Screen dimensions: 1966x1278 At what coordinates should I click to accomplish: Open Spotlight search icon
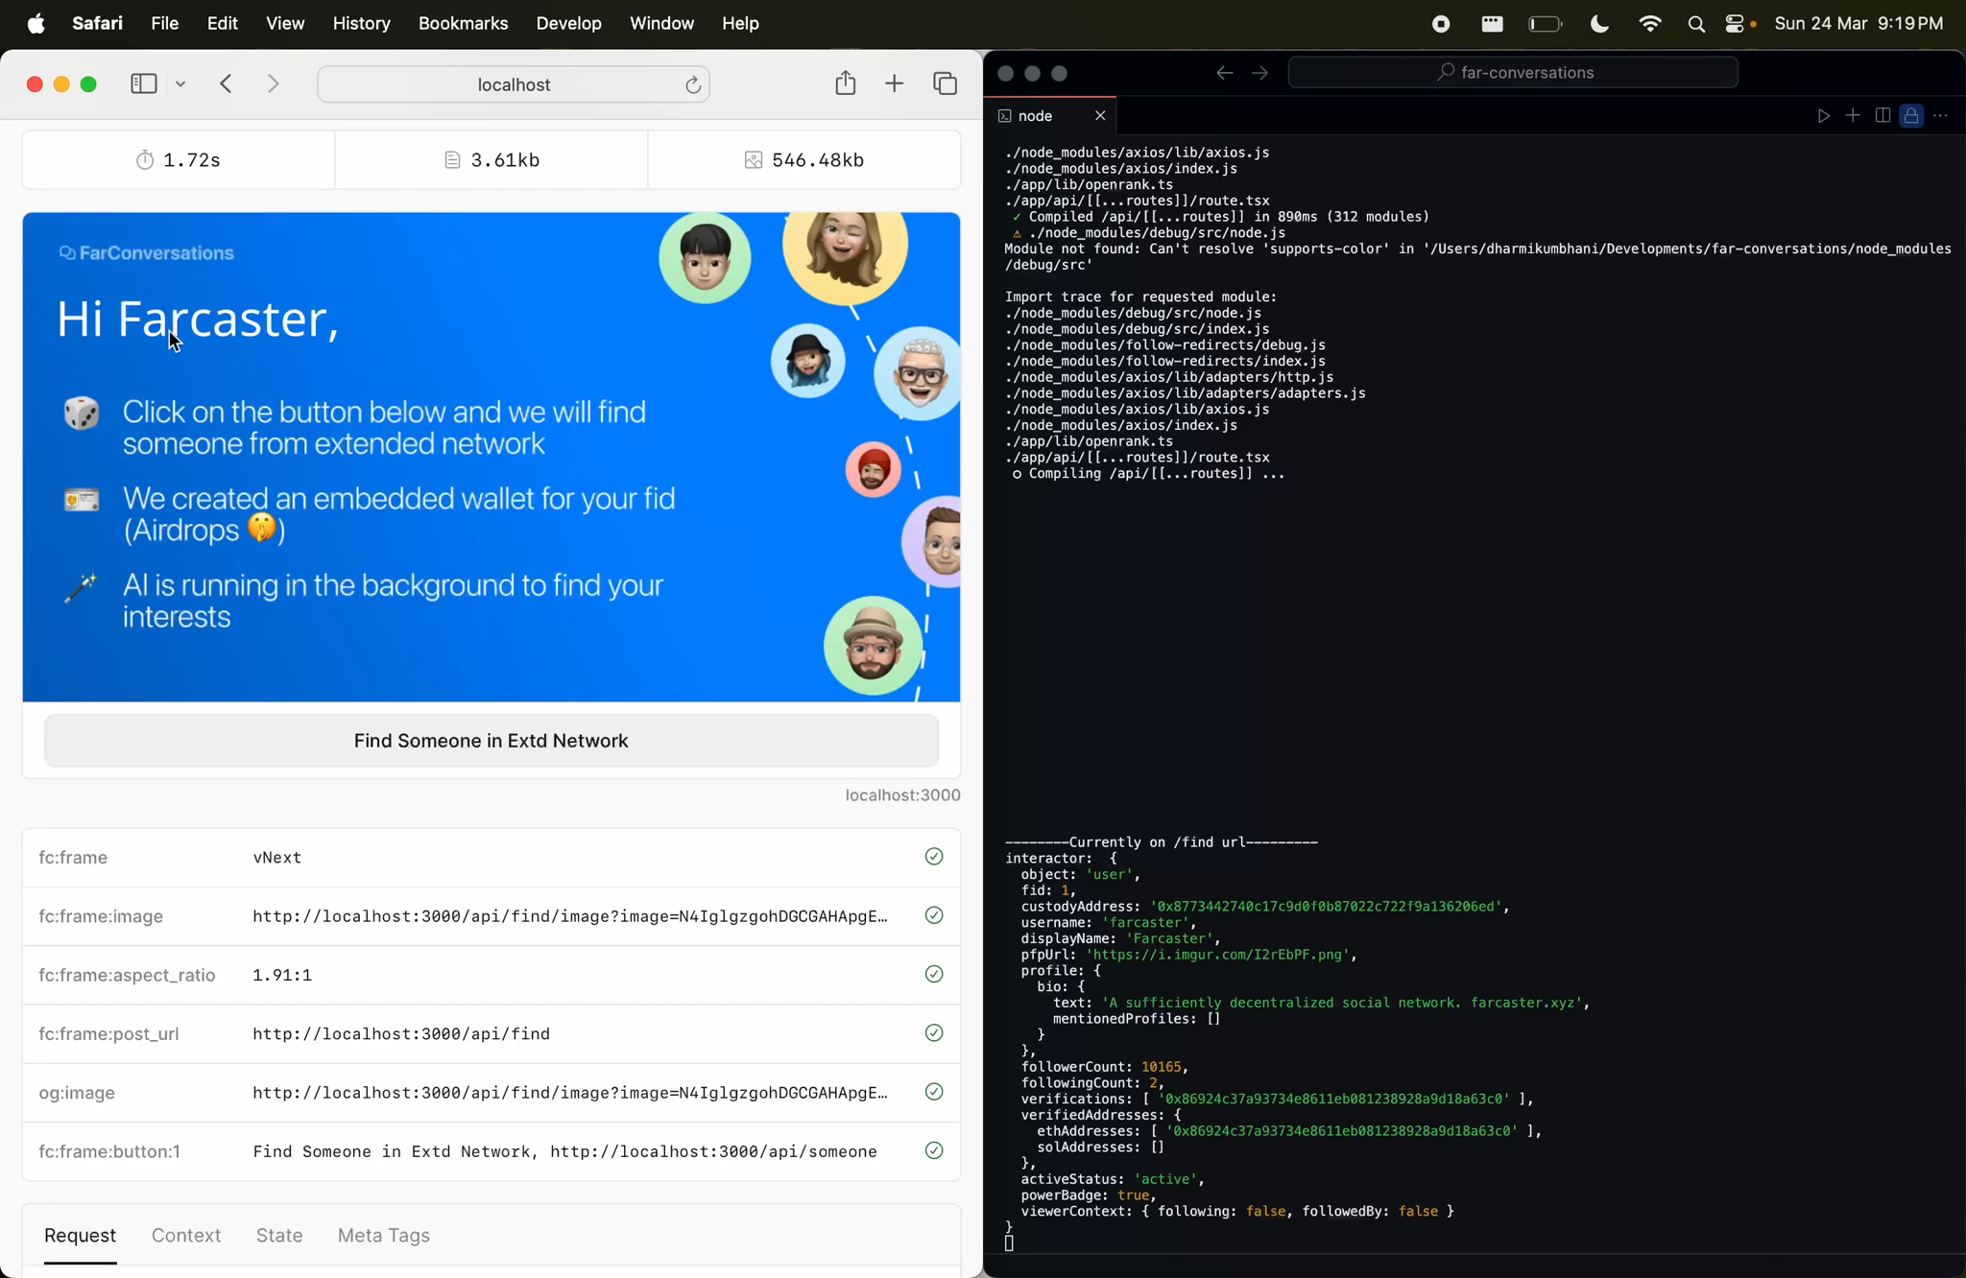1696,25
